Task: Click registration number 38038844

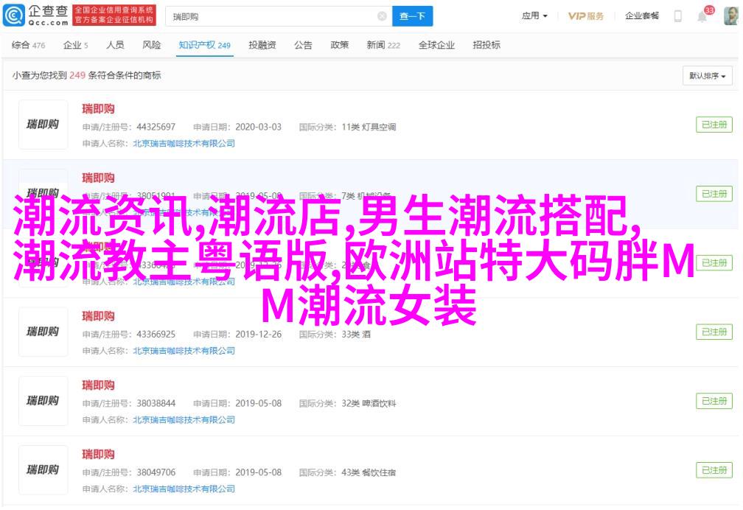Action: [x=156, y=403]
